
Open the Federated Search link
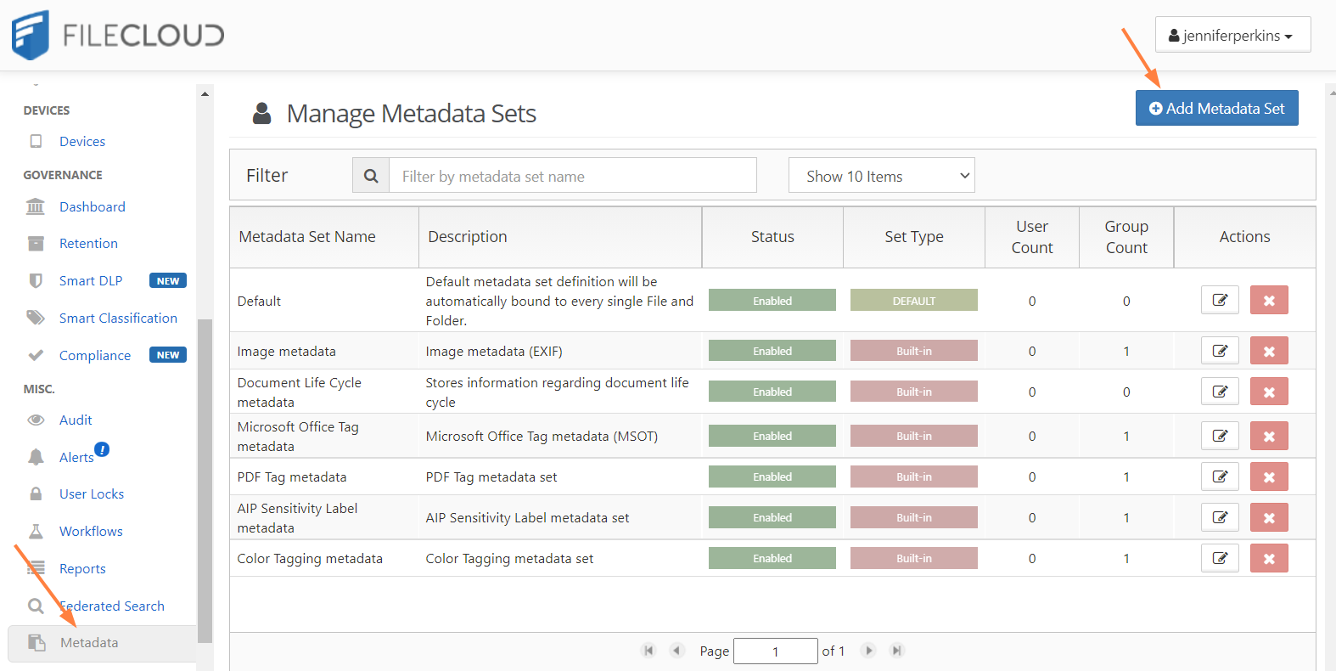point(112,606)
